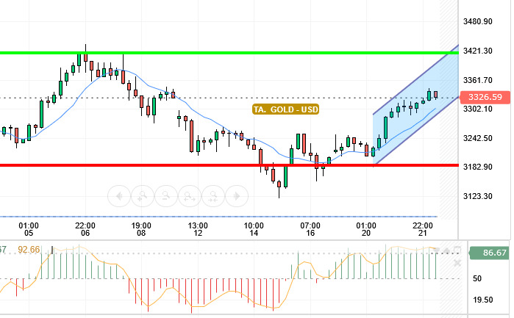
Task: Zoom in with the magnifier plus button
Action: (143, 196)
